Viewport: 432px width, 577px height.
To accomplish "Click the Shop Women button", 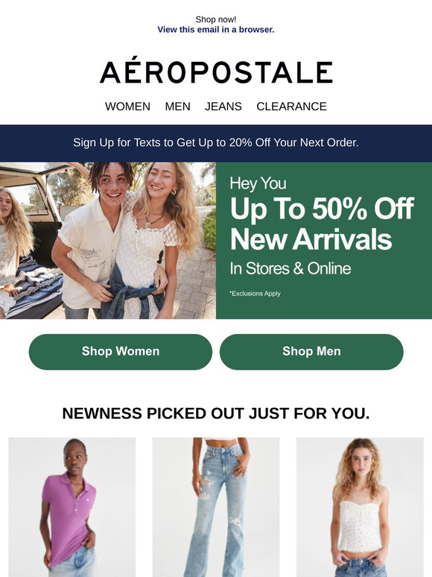I will point(121,351).
